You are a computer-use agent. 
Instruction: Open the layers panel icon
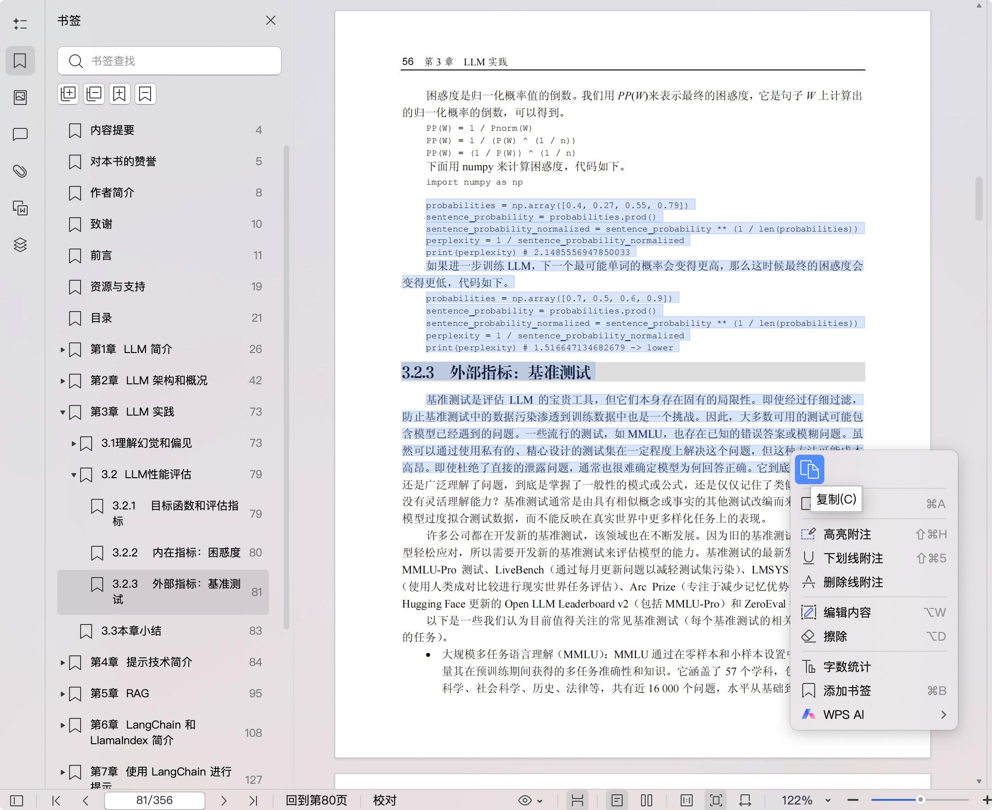(20, 245)
